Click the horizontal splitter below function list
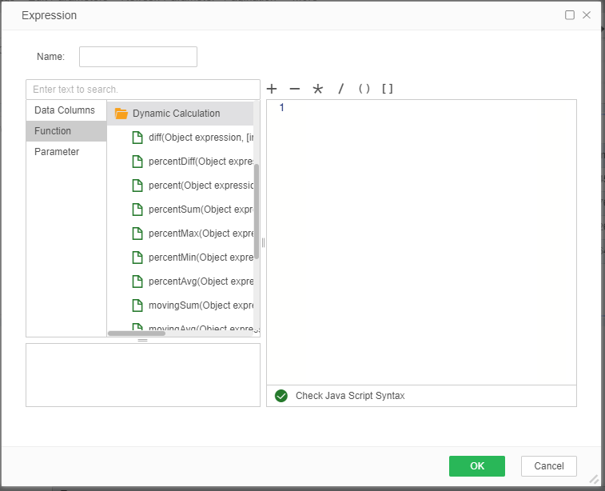 (143, 340)
